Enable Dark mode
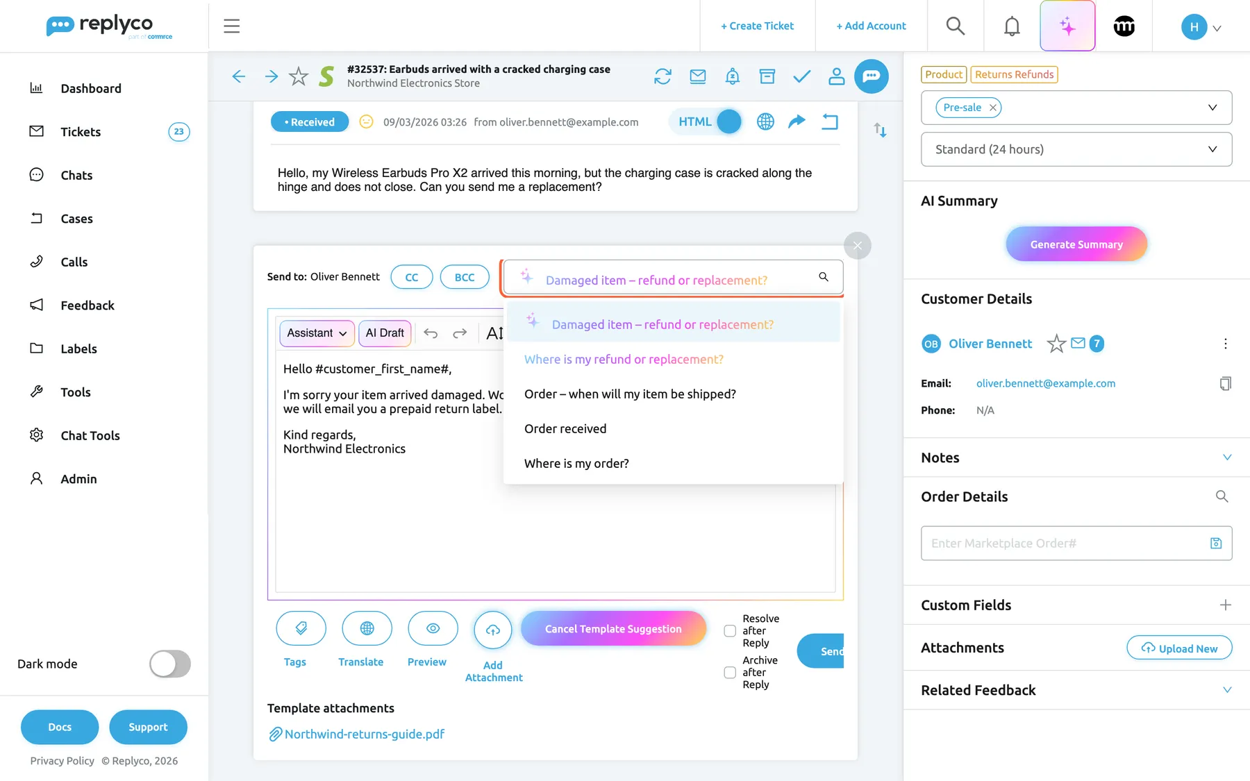This screenshot has width=1250, height=781. [170, 664]
